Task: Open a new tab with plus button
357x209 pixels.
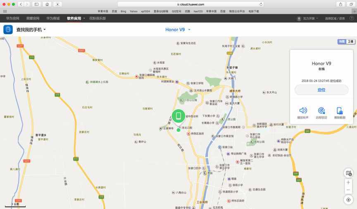Action: 355,11
